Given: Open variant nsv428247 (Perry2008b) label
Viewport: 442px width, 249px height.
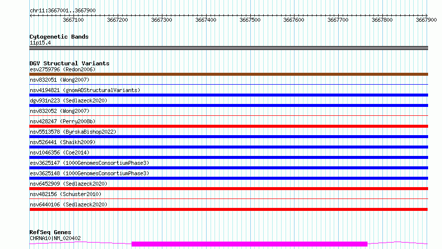Looking at the screenshot, I should pyautogui.click(x=63, y=121).
